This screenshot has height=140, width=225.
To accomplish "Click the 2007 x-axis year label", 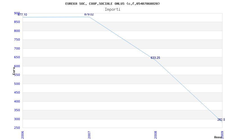I will (x=89, y=135).
